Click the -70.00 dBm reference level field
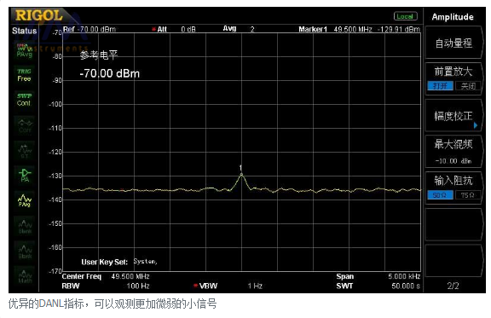This screenshot has height=318, width=491. pyautogui.click(x=110, y=73)
